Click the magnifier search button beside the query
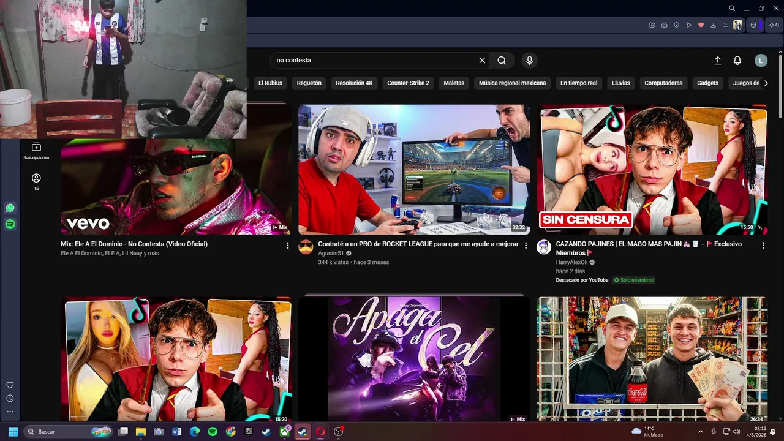Image resolution: width=784 pixels, height=441 pixels. [502, 61]
